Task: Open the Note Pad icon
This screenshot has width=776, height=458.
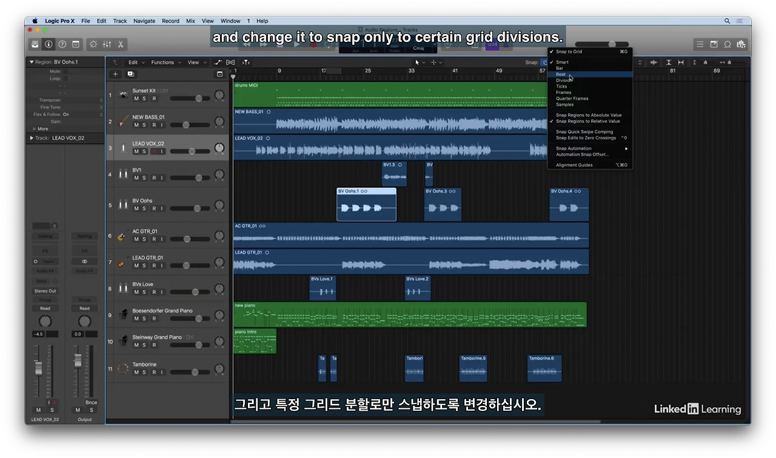Action: click(714, 44)
